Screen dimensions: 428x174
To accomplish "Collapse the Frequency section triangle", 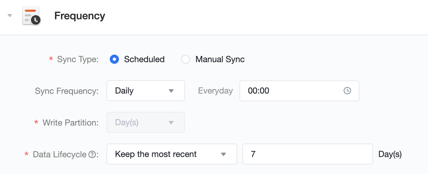I will point(10,15).
